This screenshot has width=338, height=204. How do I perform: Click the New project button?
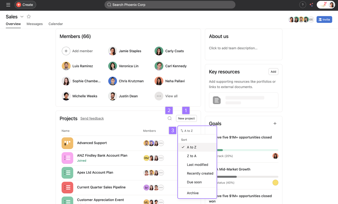[186, 119]
